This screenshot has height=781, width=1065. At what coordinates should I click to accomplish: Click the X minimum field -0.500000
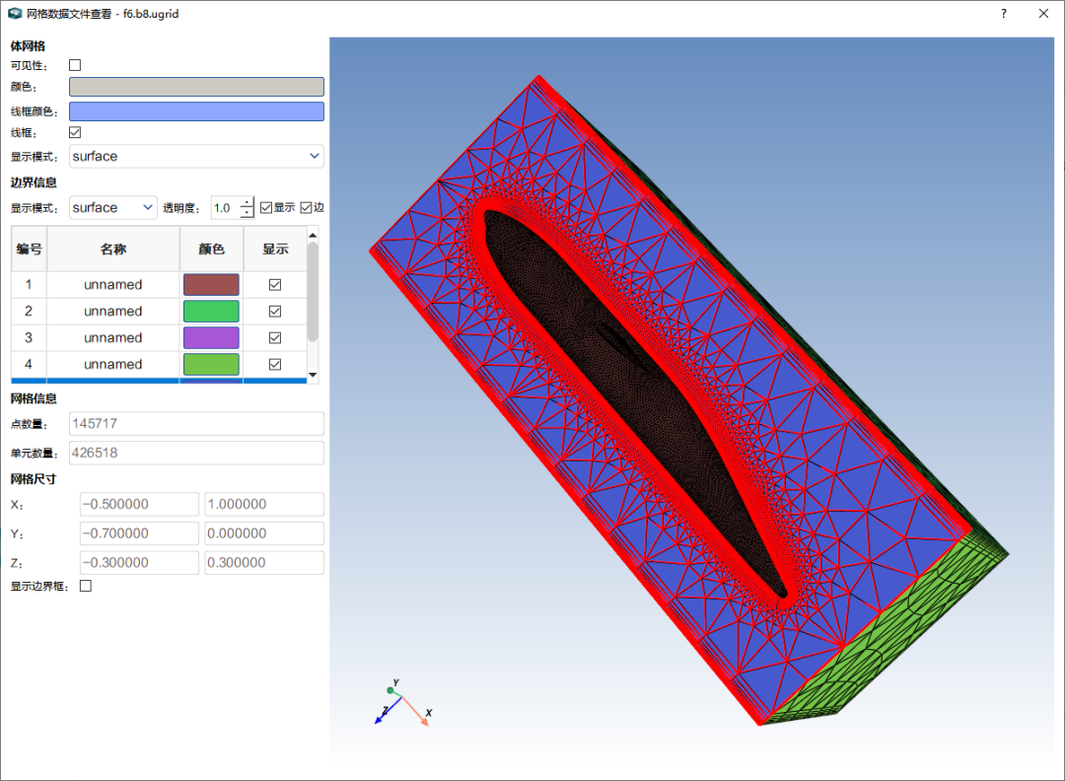tap(139, 504)
